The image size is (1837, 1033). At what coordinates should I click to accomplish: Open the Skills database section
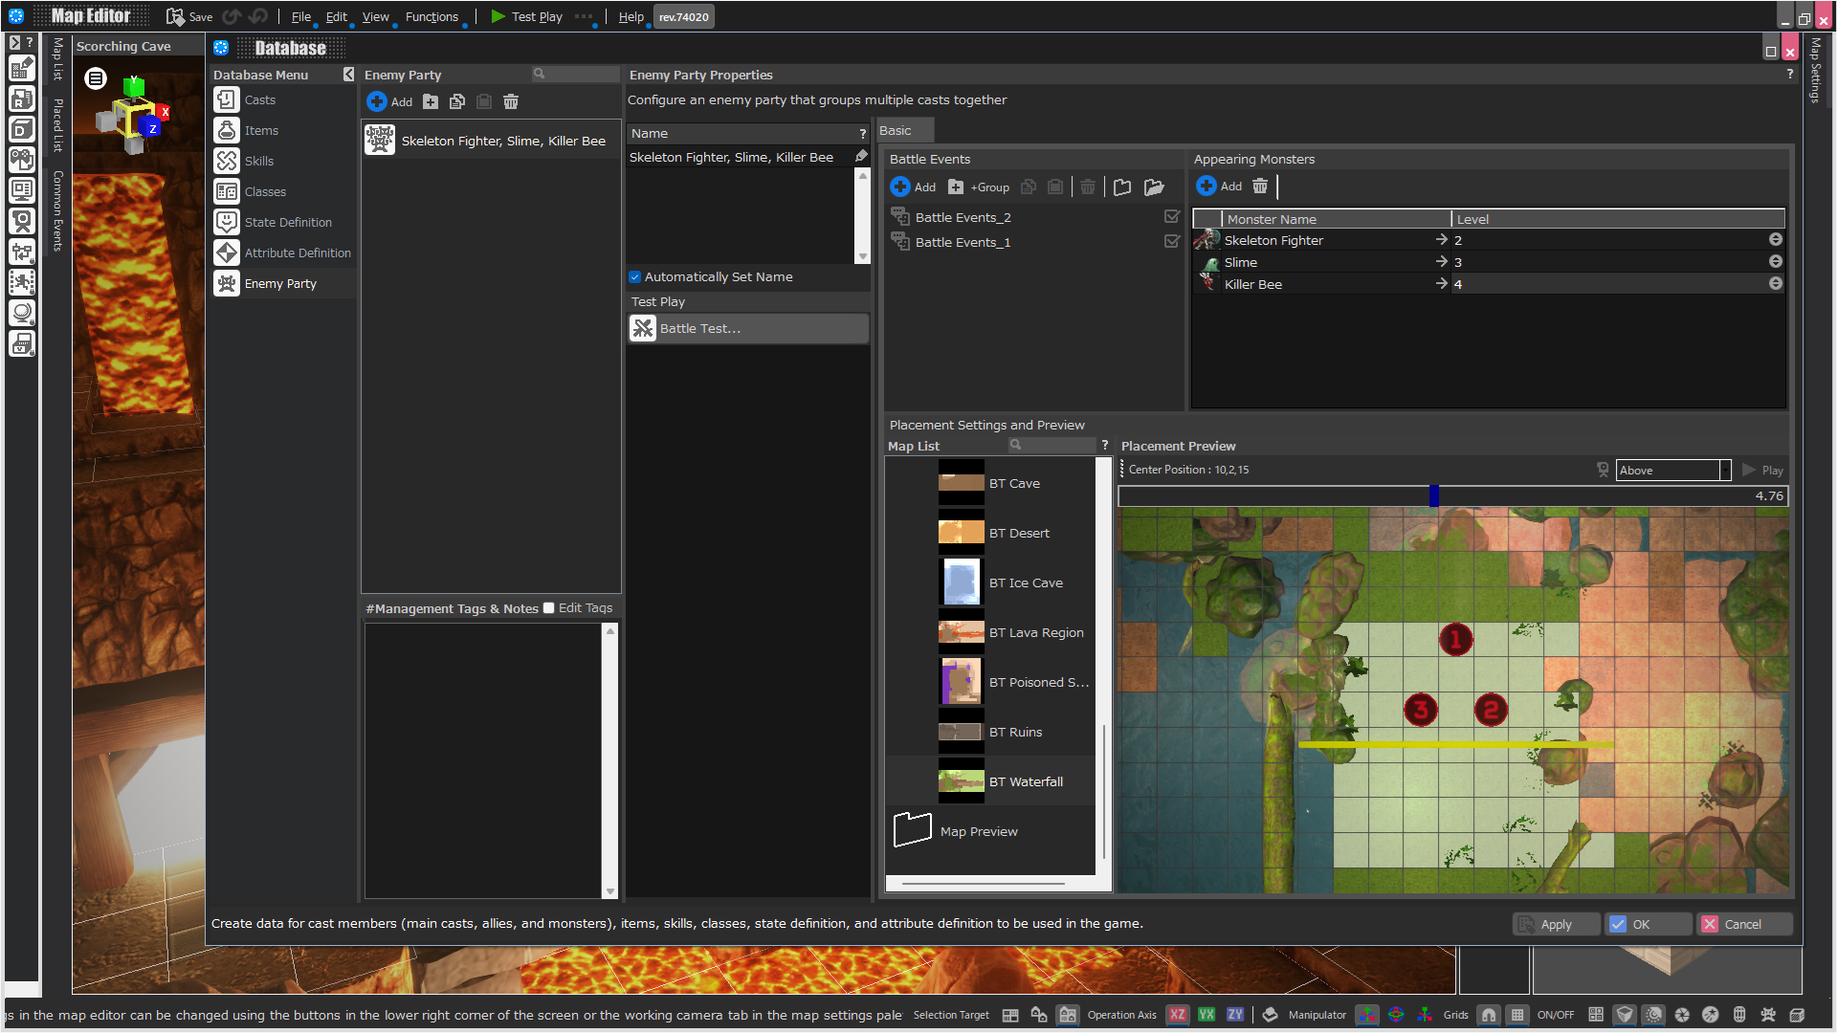258,161
